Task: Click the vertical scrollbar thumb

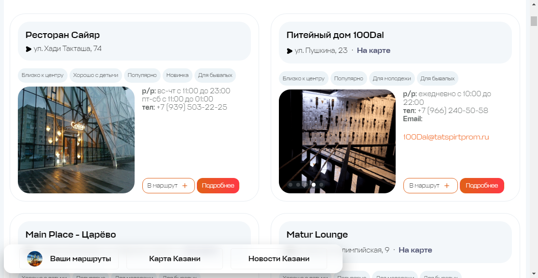Action: click(534, 21)
